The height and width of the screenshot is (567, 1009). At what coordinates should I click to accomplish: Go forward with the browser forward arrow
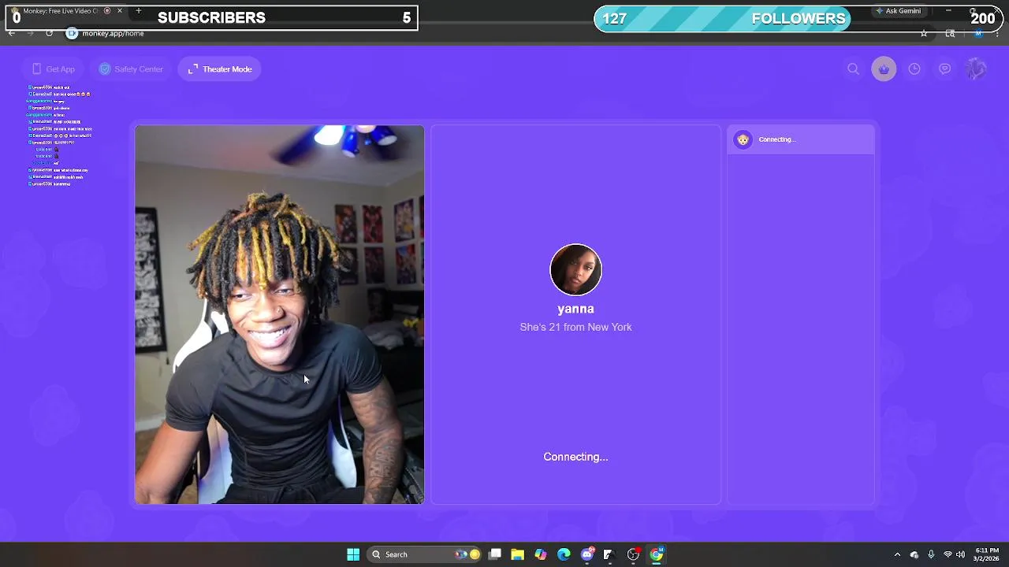pos(30,33)
